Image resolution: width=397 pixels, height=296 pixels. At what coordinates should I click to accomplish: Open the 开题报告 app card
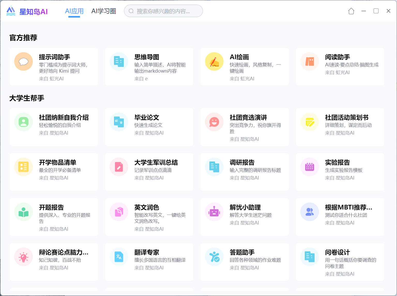coord(54,217)
